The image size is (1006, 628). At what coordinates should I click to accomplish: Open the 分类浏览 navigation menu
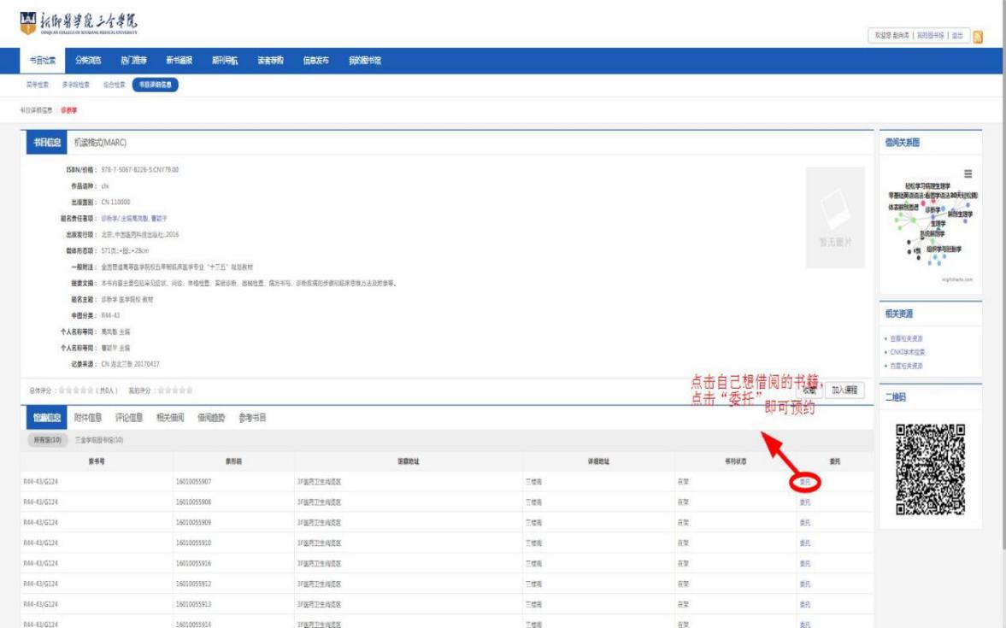tap(88, 61)
